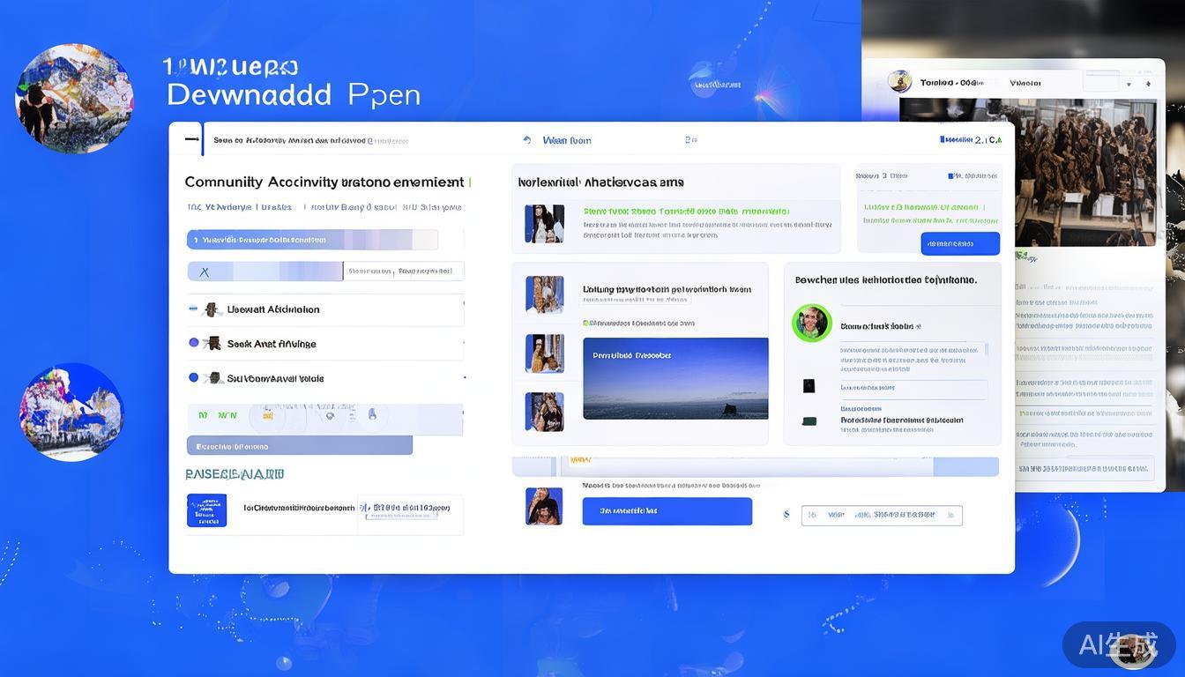Click the dollar sign icon beside the bottom input box
This screenshot has height=677, width=1185.
coord(786,515)
